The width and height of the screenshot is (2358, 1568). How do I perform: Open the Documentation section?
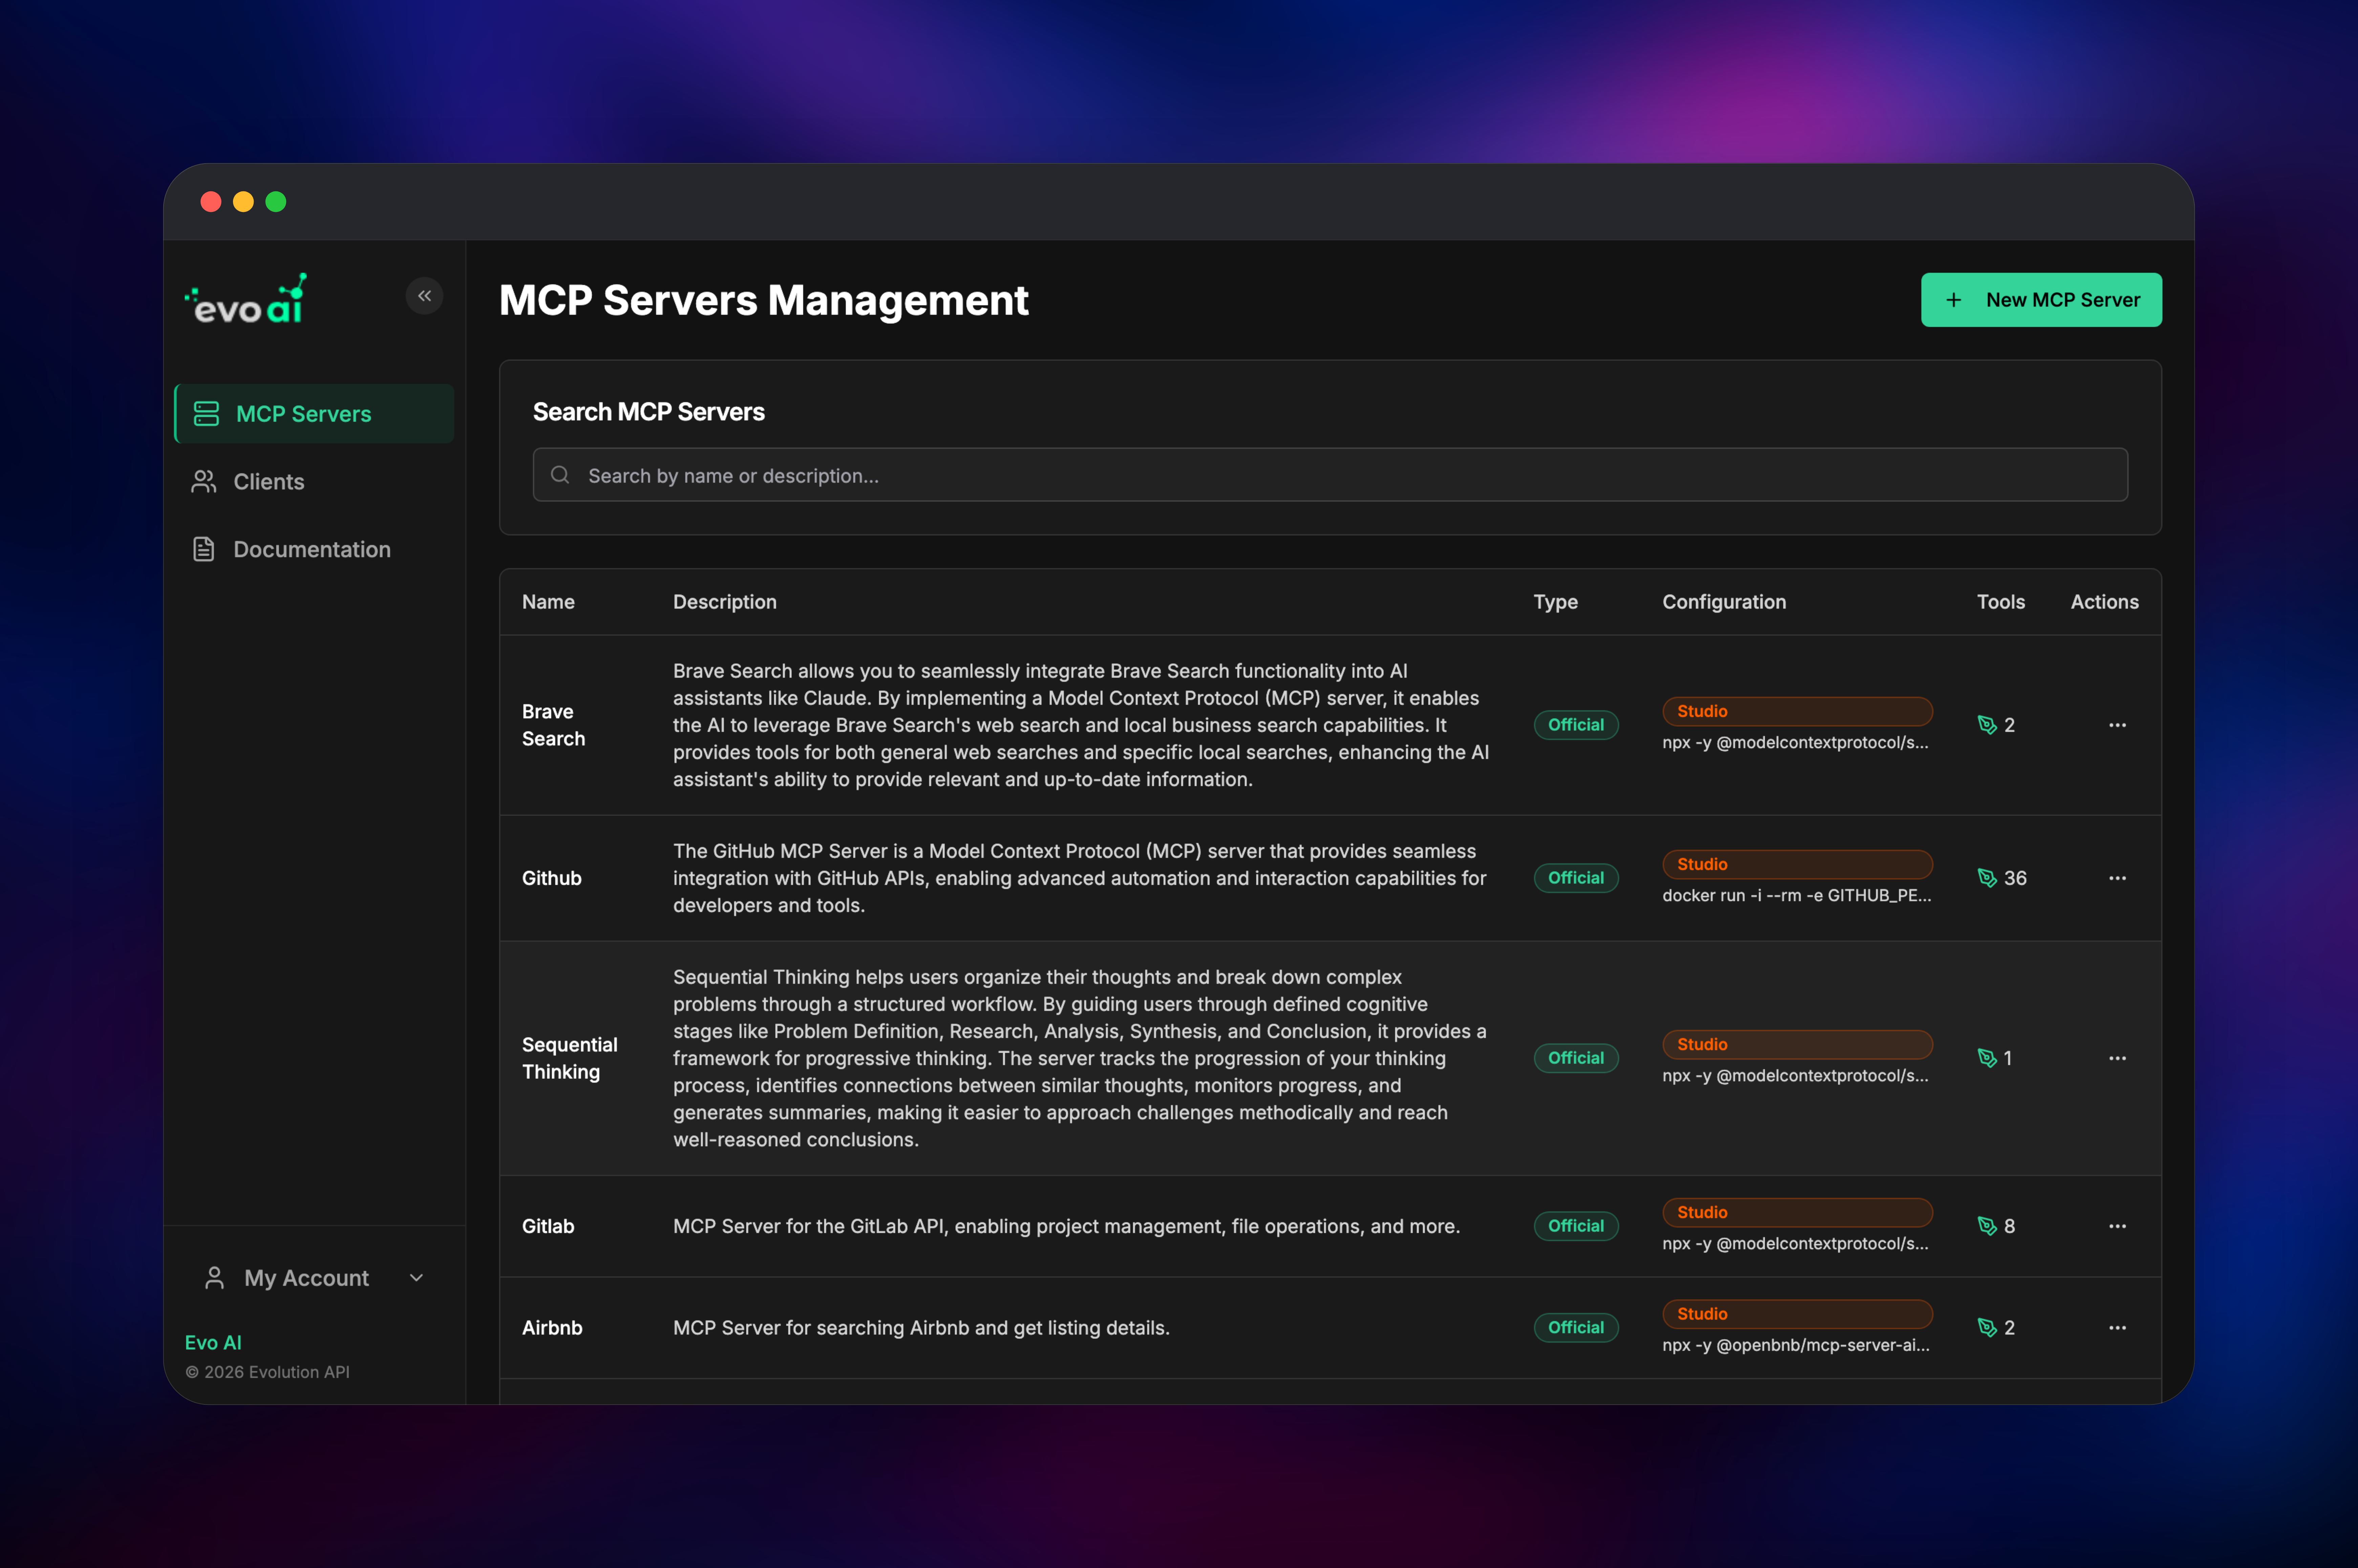tap(314, 549)
